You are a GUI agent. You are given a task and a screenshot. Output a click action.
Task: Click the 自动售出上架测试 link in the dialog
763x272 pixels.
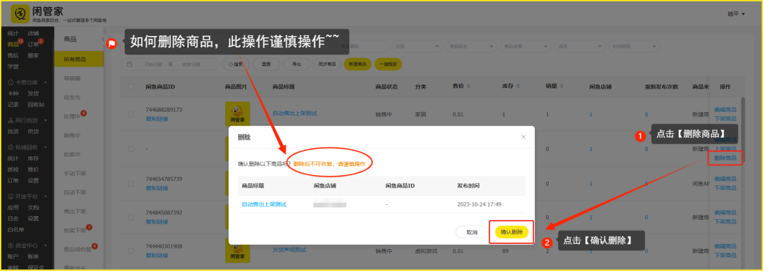coord(264,204)
